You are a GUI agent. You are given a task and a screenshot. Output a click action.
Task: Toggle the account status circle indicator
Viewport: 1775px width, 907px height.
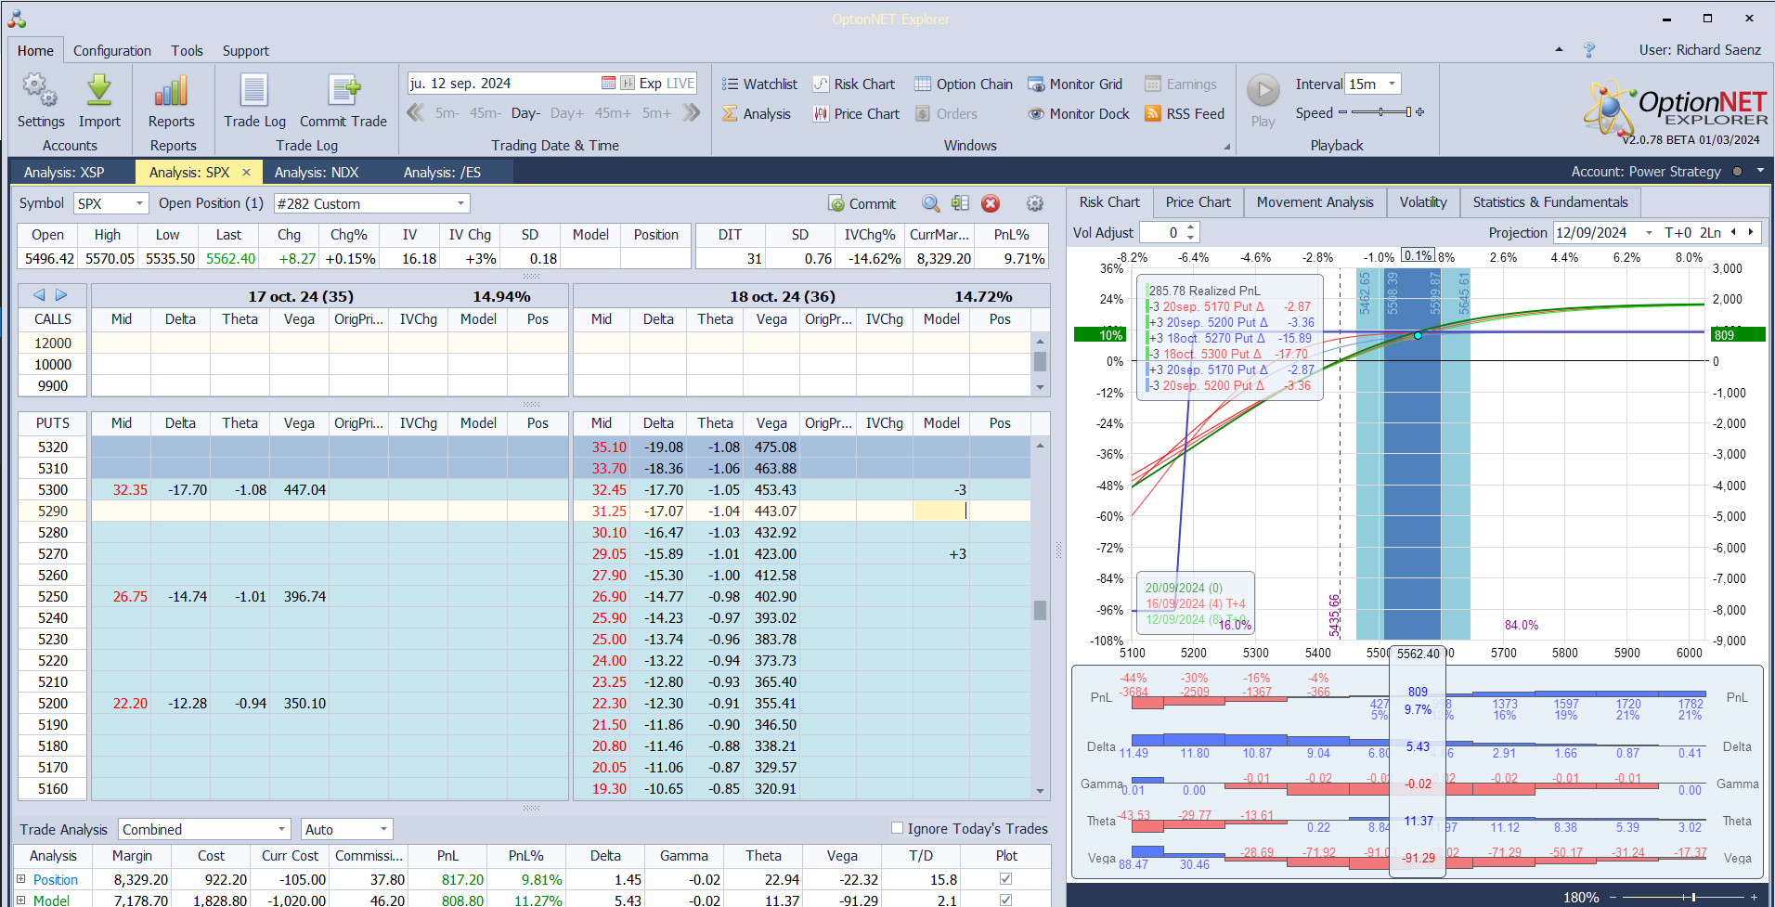pyautogui.click(x=1737, y=172)
